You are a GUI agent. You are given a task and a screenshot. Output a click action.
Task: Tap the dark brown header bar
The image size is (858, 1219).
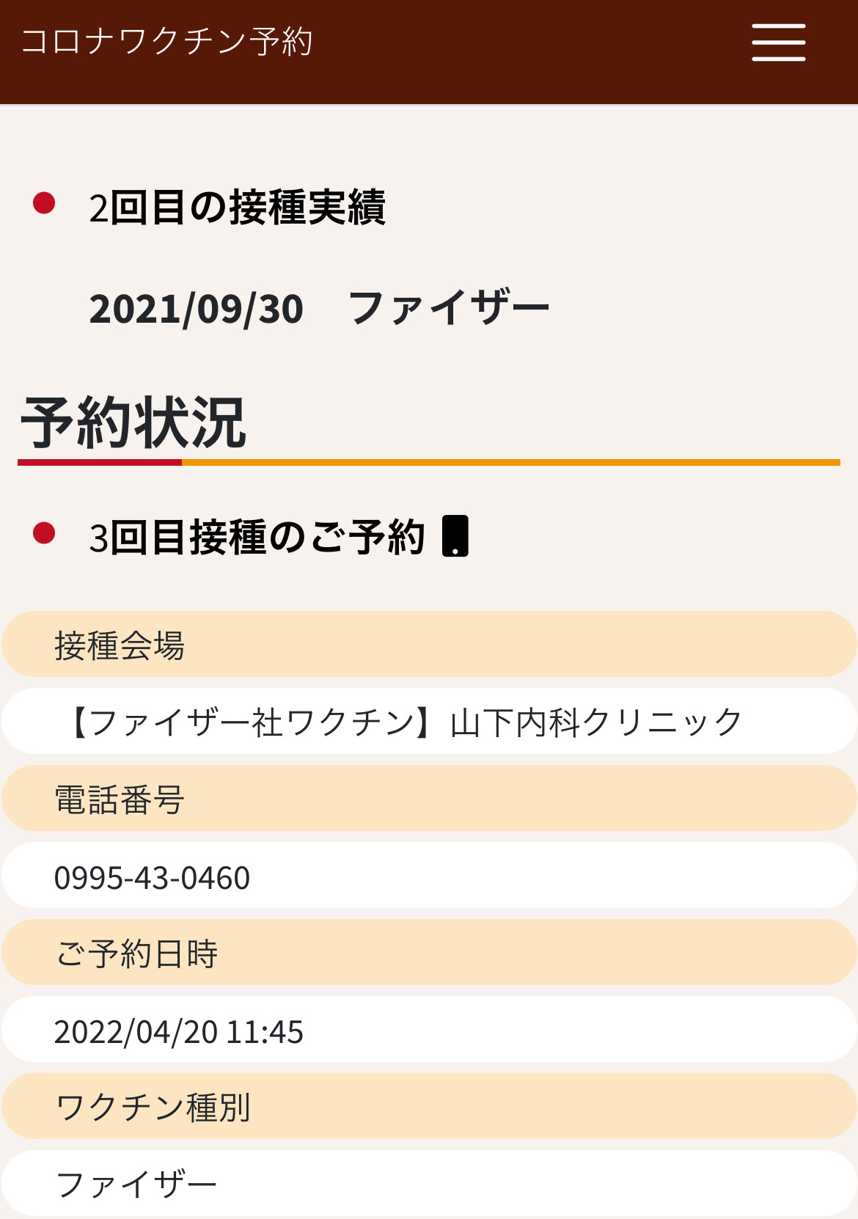(429, 51)
